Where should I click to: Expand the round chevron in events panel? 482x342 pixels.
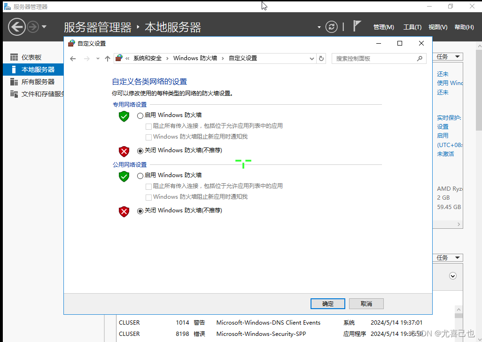click(453, 276)
